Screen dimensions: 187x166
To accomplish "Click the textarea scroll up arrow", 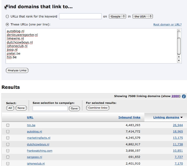I will (179, 57).
